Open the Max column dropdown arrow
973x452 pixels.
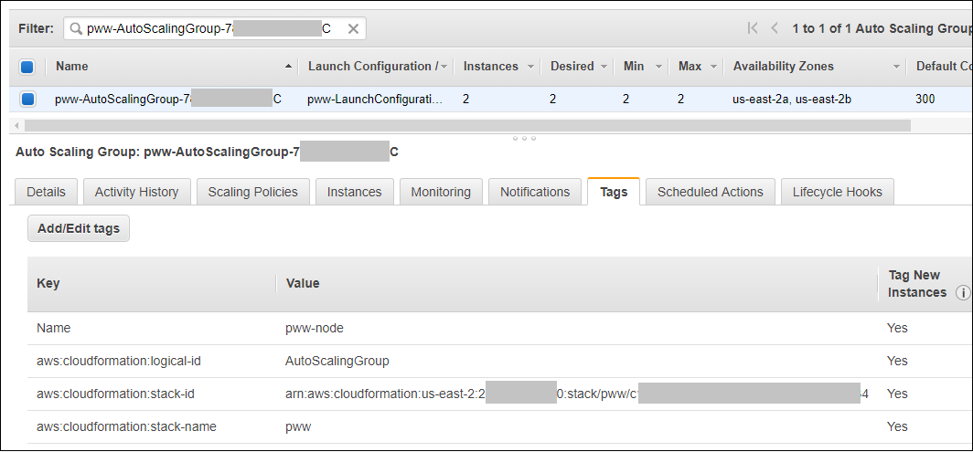click(x=713, y=67)
